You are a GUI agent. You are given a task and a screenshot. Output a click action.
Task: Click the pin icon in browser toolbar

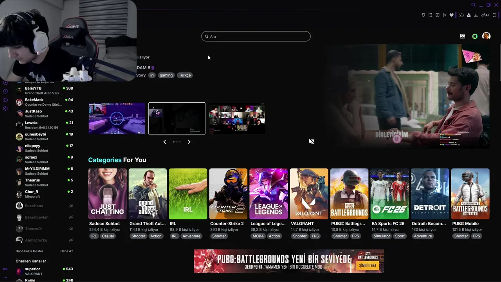pyautogui.click(x=423, y=15)
